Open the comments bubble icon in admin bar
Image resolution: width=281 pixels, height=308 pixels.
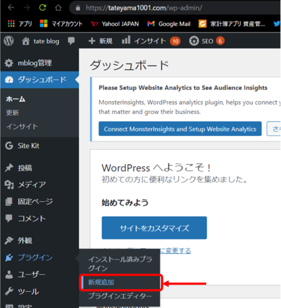click(x=71, y=41)
